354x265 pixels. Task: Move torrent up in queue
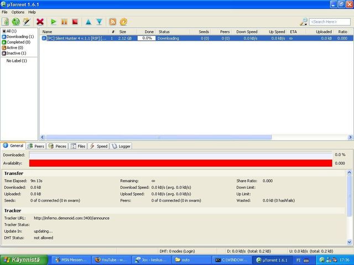point(88,22)
